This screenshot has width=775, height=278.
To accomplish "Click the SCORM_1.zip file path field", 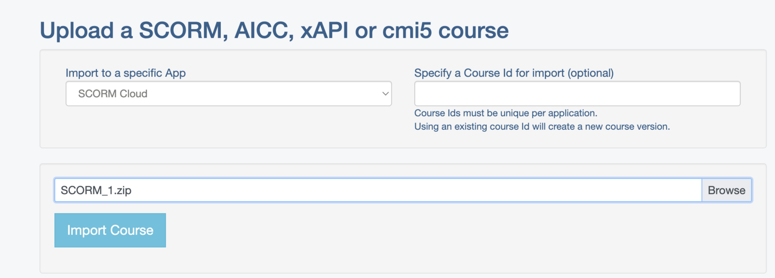I will (x=378, y=190).
